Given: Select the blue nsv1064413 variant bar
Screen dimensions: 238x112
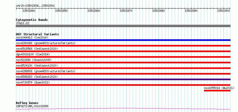Looking at the screenshot, I should [x=123, y=40].
